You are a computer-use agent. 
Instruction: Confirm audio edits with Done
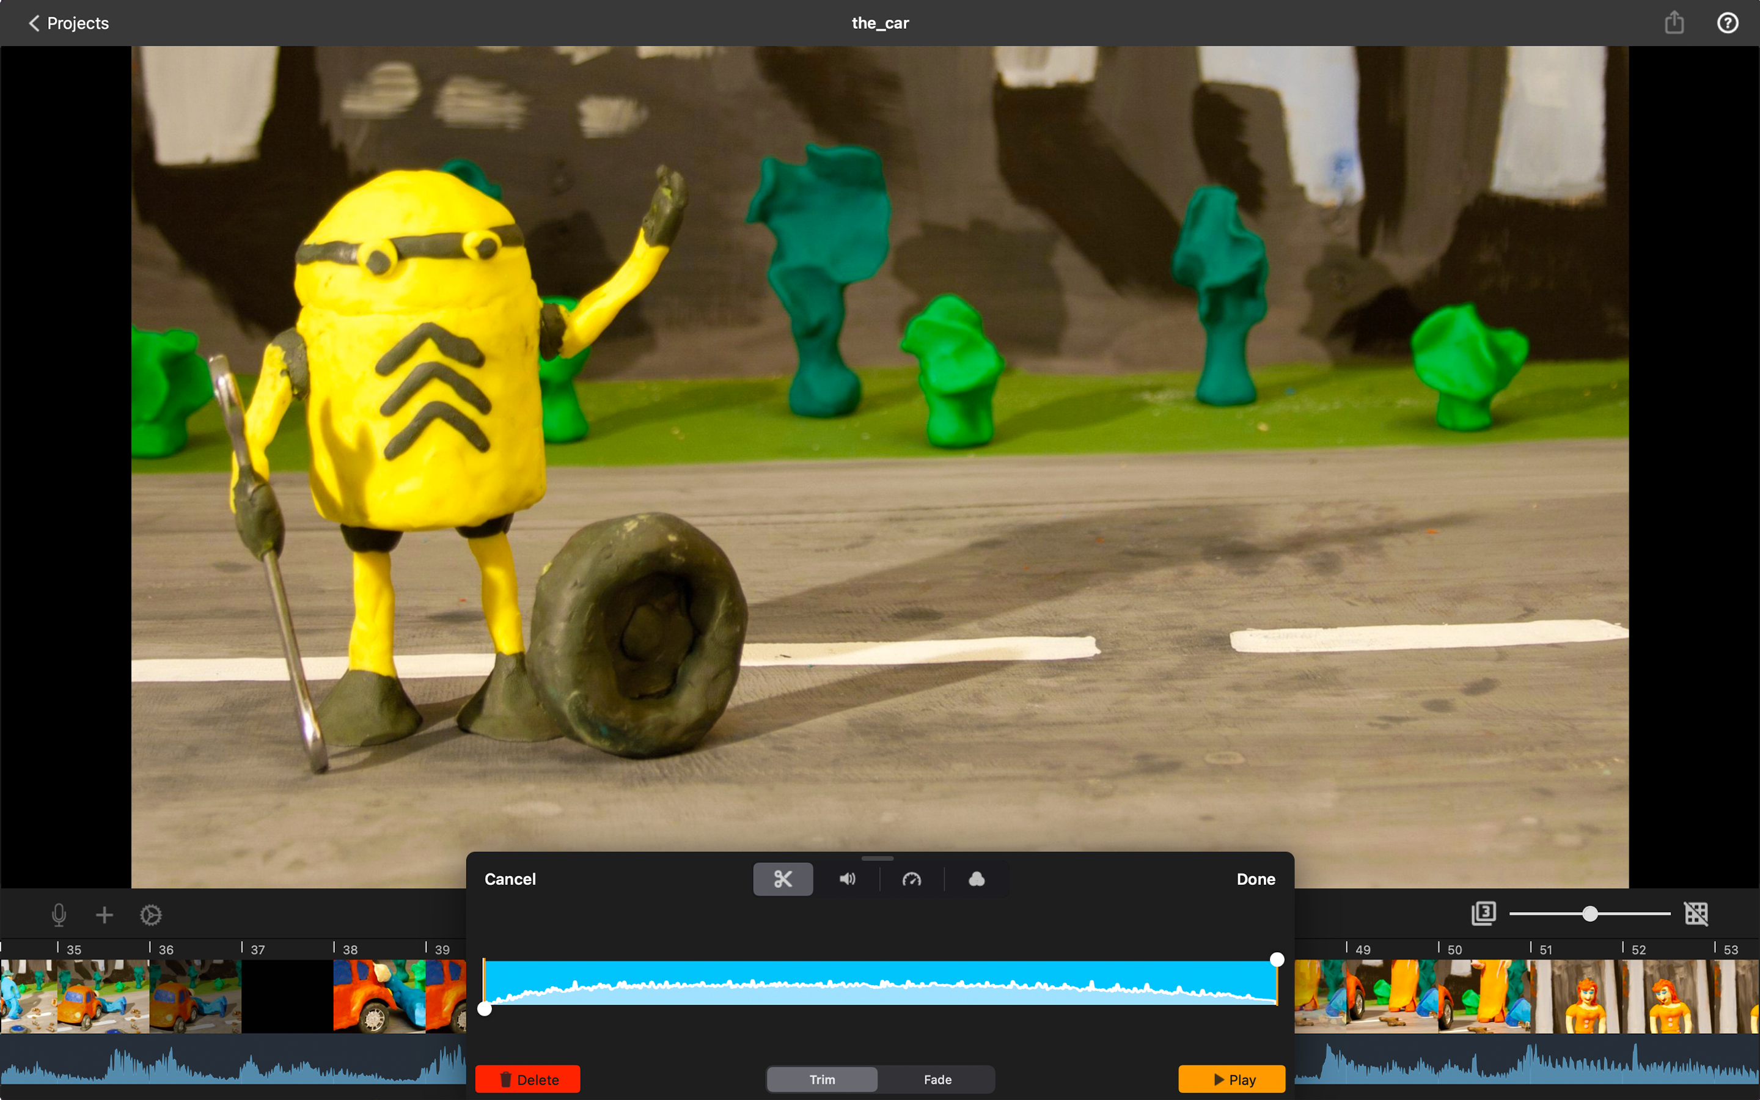(1255, 879)
